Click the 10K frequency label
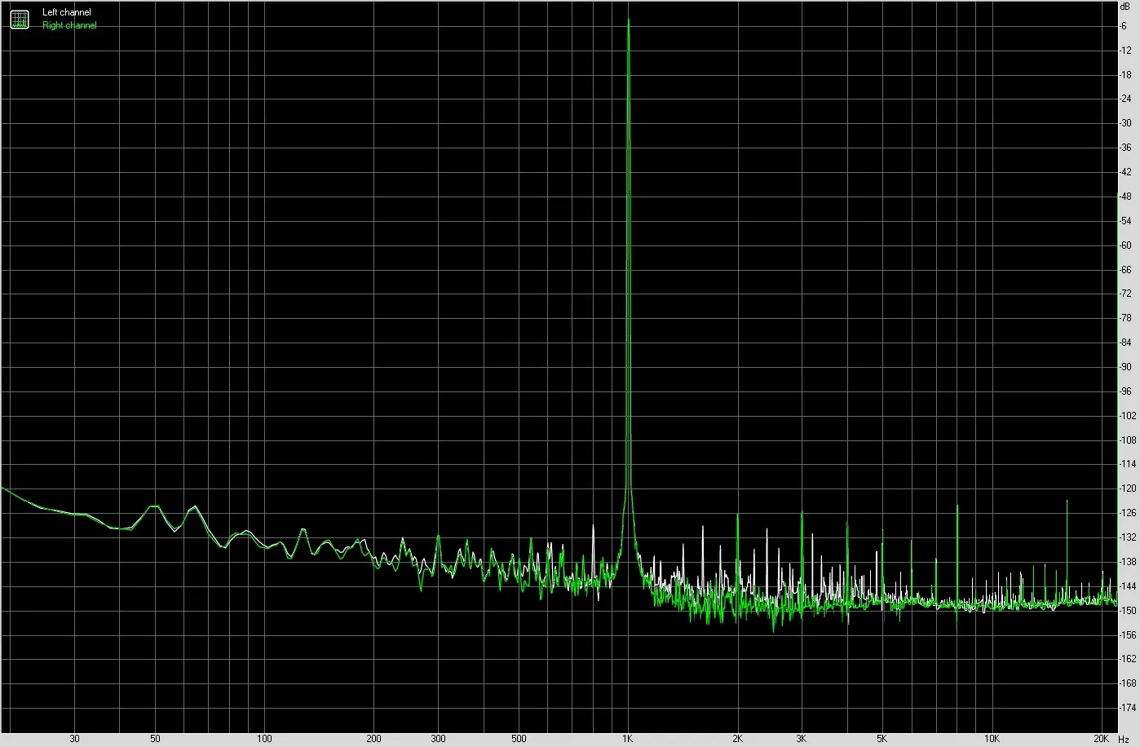The height and width of the screenshot is (747, 1140). 992,739
